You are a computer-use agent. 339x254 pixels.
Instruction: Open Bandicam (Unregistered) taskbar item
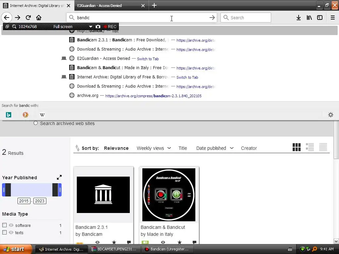(167, 249)
